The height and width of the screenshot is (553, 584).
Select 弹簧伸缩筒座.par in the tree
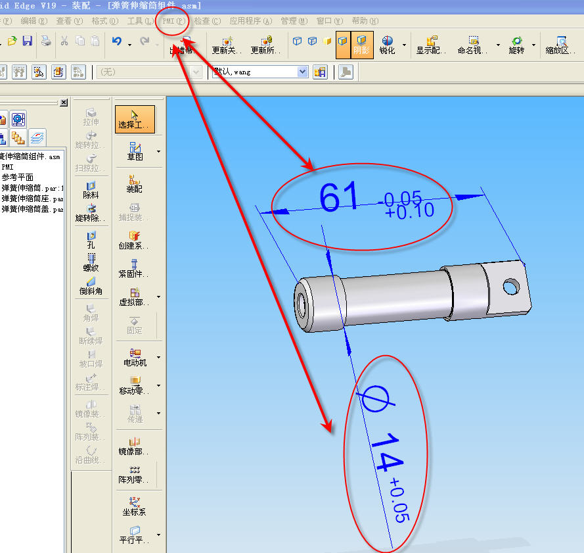click(32, 199)
